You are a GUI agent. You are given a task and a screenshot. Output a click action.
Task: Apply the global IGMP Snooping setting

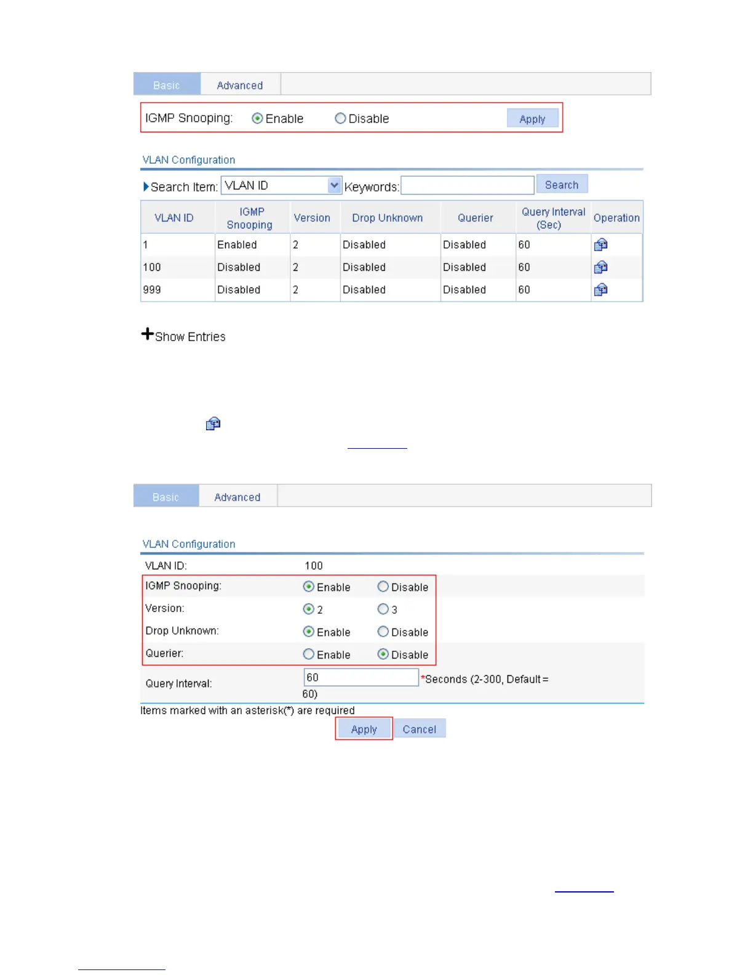click(532, 119)
